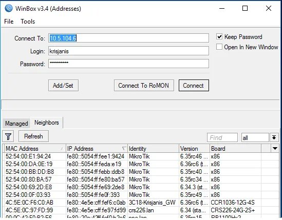Click IP address fe80::5054:ff:fee1:9424
The image size is (282, 220).
(x=96, y=156)
